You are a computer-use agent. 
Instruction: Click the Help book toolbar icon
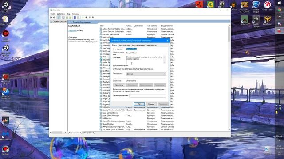(75, 18)
